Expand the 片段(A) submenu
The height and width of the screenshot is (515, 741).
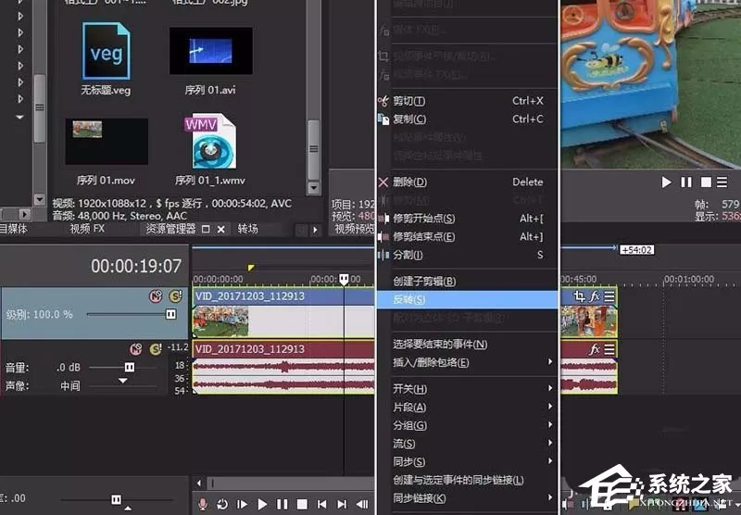coord(468,407)
